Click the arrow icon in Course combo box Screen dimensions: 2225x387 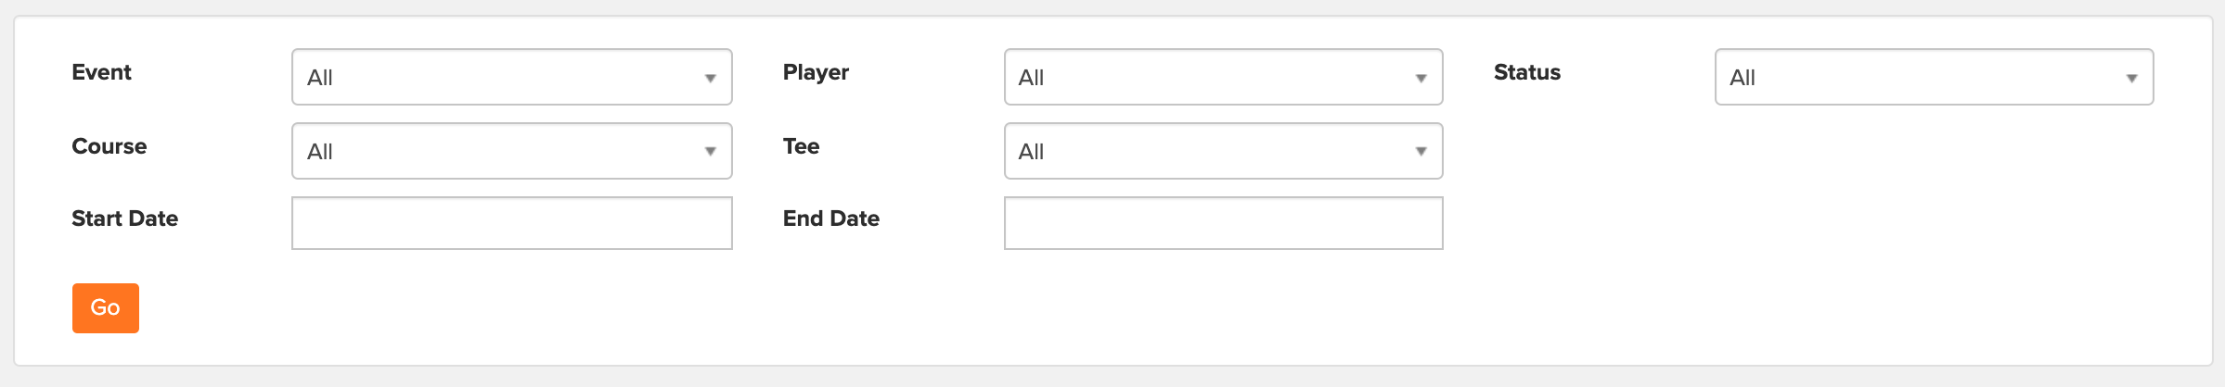pos(710,152)
